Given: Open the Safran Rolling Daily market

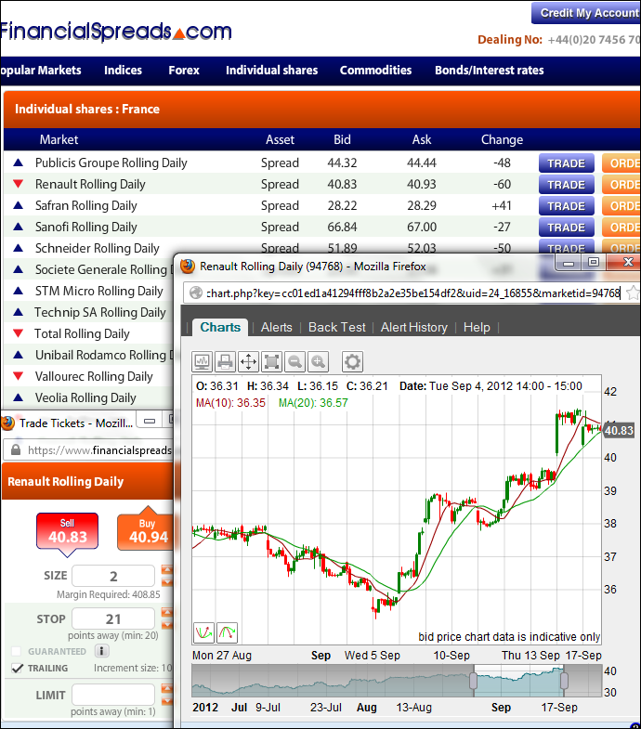Looking at the screenshot, I should tap(86, 205).
